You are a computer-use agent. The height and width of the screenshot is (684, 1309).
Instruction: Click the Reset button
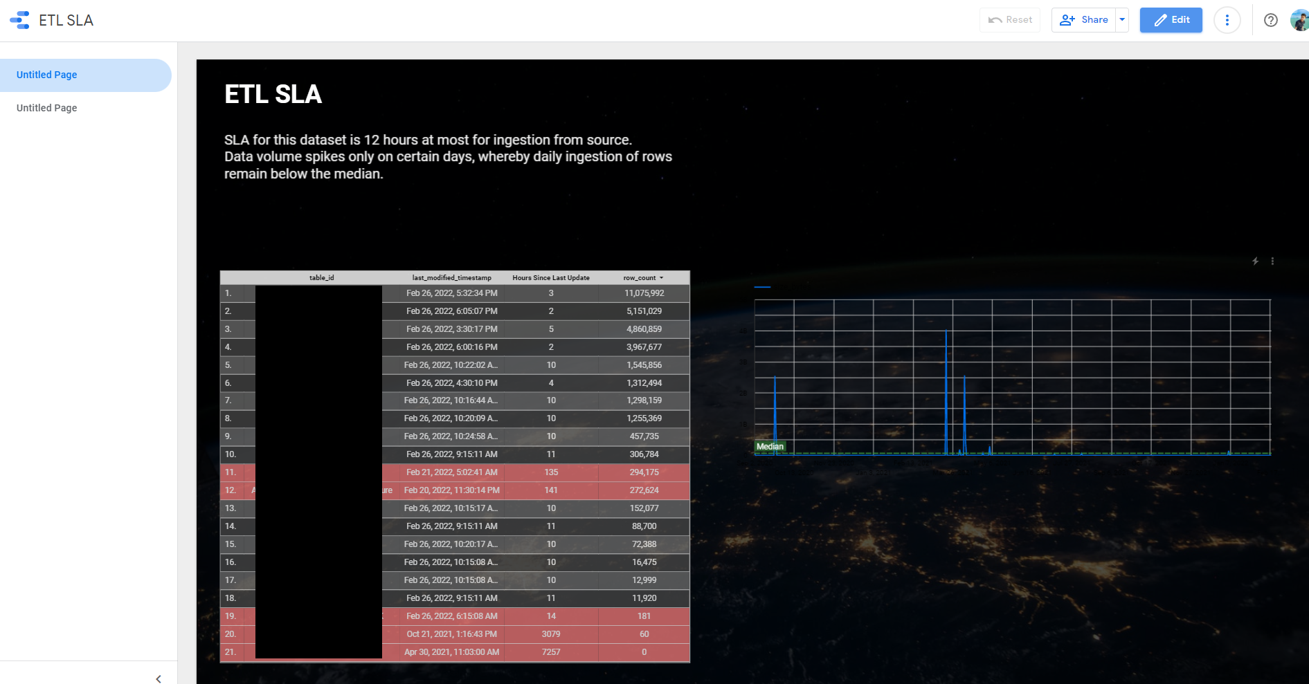[1010, 20]
